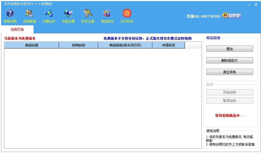Click the 暂停抢购 button

point(229,101)
